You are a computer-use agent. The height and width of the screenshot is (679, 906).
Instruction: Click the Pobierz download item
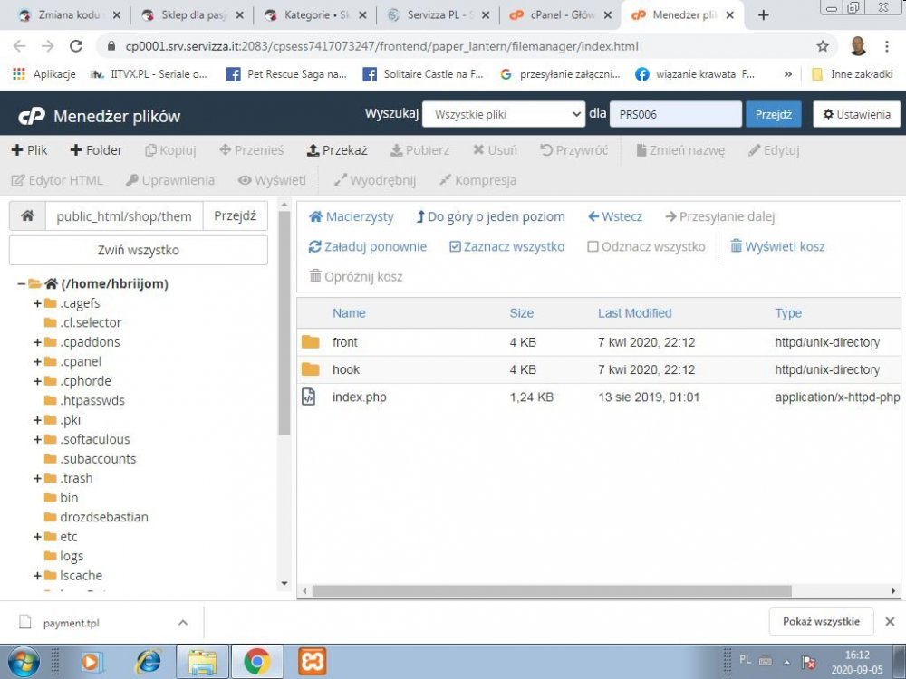coord(419,150)
